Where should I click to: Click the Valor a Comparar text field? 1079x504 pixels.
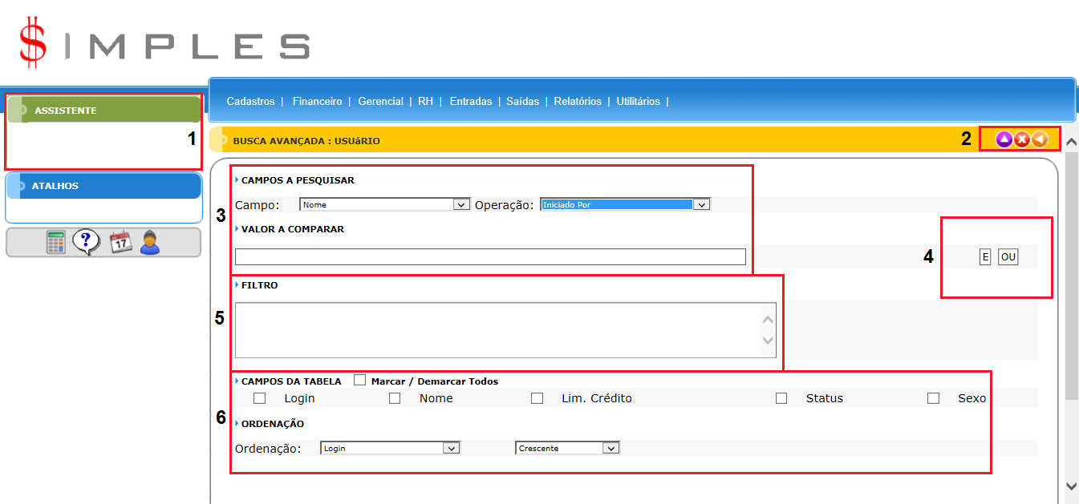(x=490, y=256)
